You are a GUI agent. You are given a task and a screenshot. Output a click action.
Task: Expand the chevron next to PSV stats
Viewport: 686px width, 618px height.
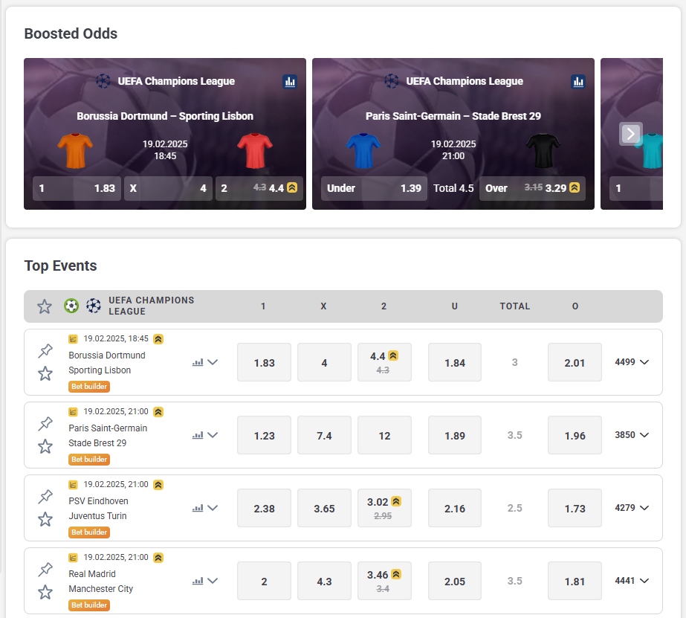point(213,508)
